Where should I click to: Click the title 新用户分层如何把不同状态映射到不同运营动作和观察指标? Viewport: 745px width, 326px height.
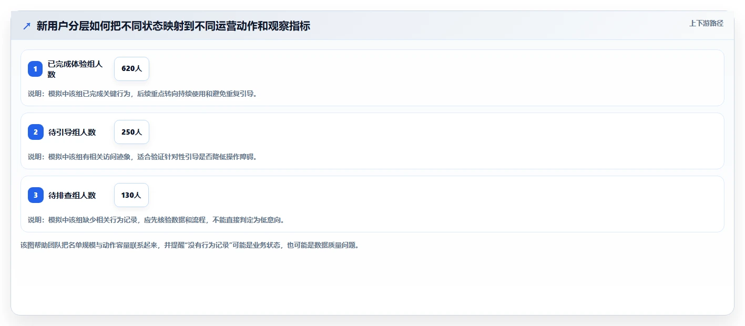pos(174,26)
